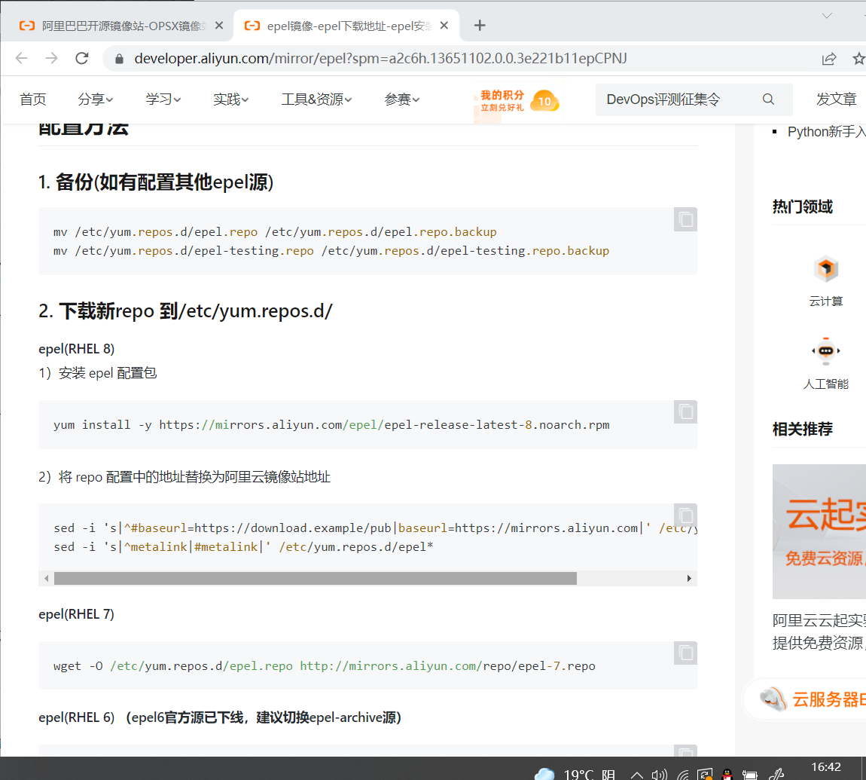Open Wi-Fi network settings in tray
The image size is (866, 780).
(683, 775)
